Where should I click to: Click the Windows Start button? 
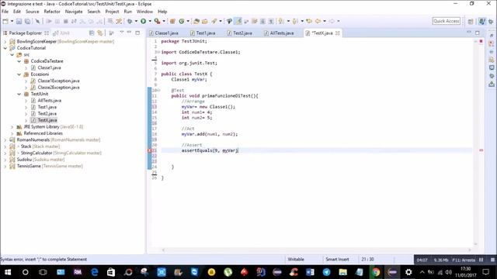click(x=8, y=272)
